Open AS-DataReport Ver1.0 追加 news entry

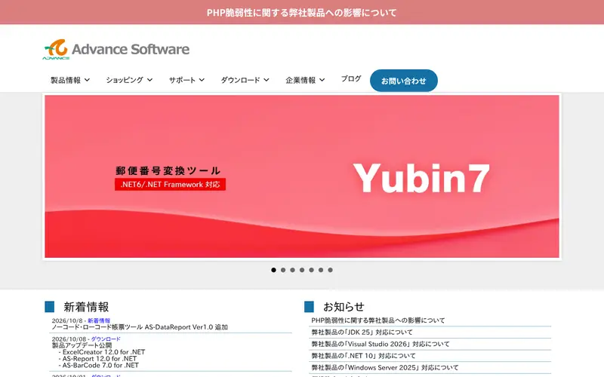(140, 327)
